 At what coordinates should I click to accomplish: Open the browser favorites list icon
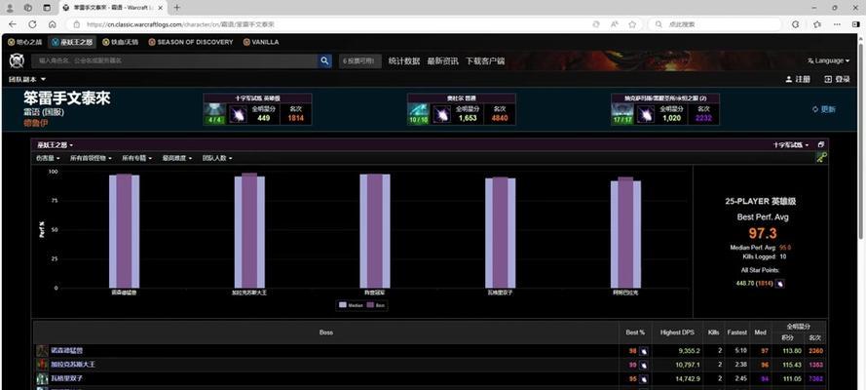[x=817, y=24]
